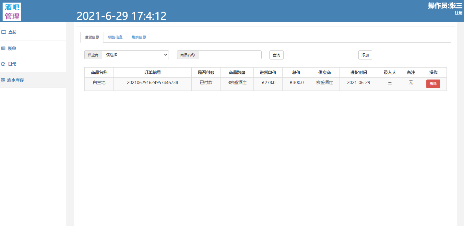The image size is (464, 226).
Task: Click the 桌位 monitor icon
Action: tap(4, 32)
